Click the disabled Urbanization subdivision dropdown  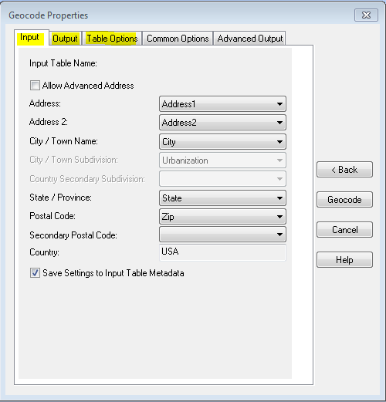click(x=222, y=160)
